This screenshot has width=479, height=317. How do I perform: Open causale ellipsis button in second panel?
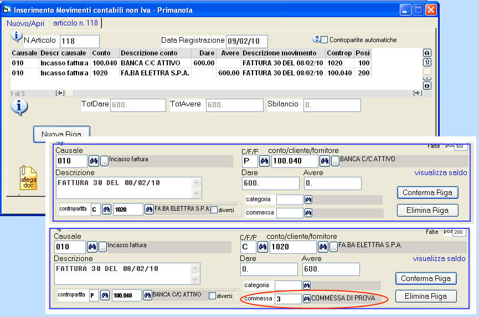tap(102, 247)
